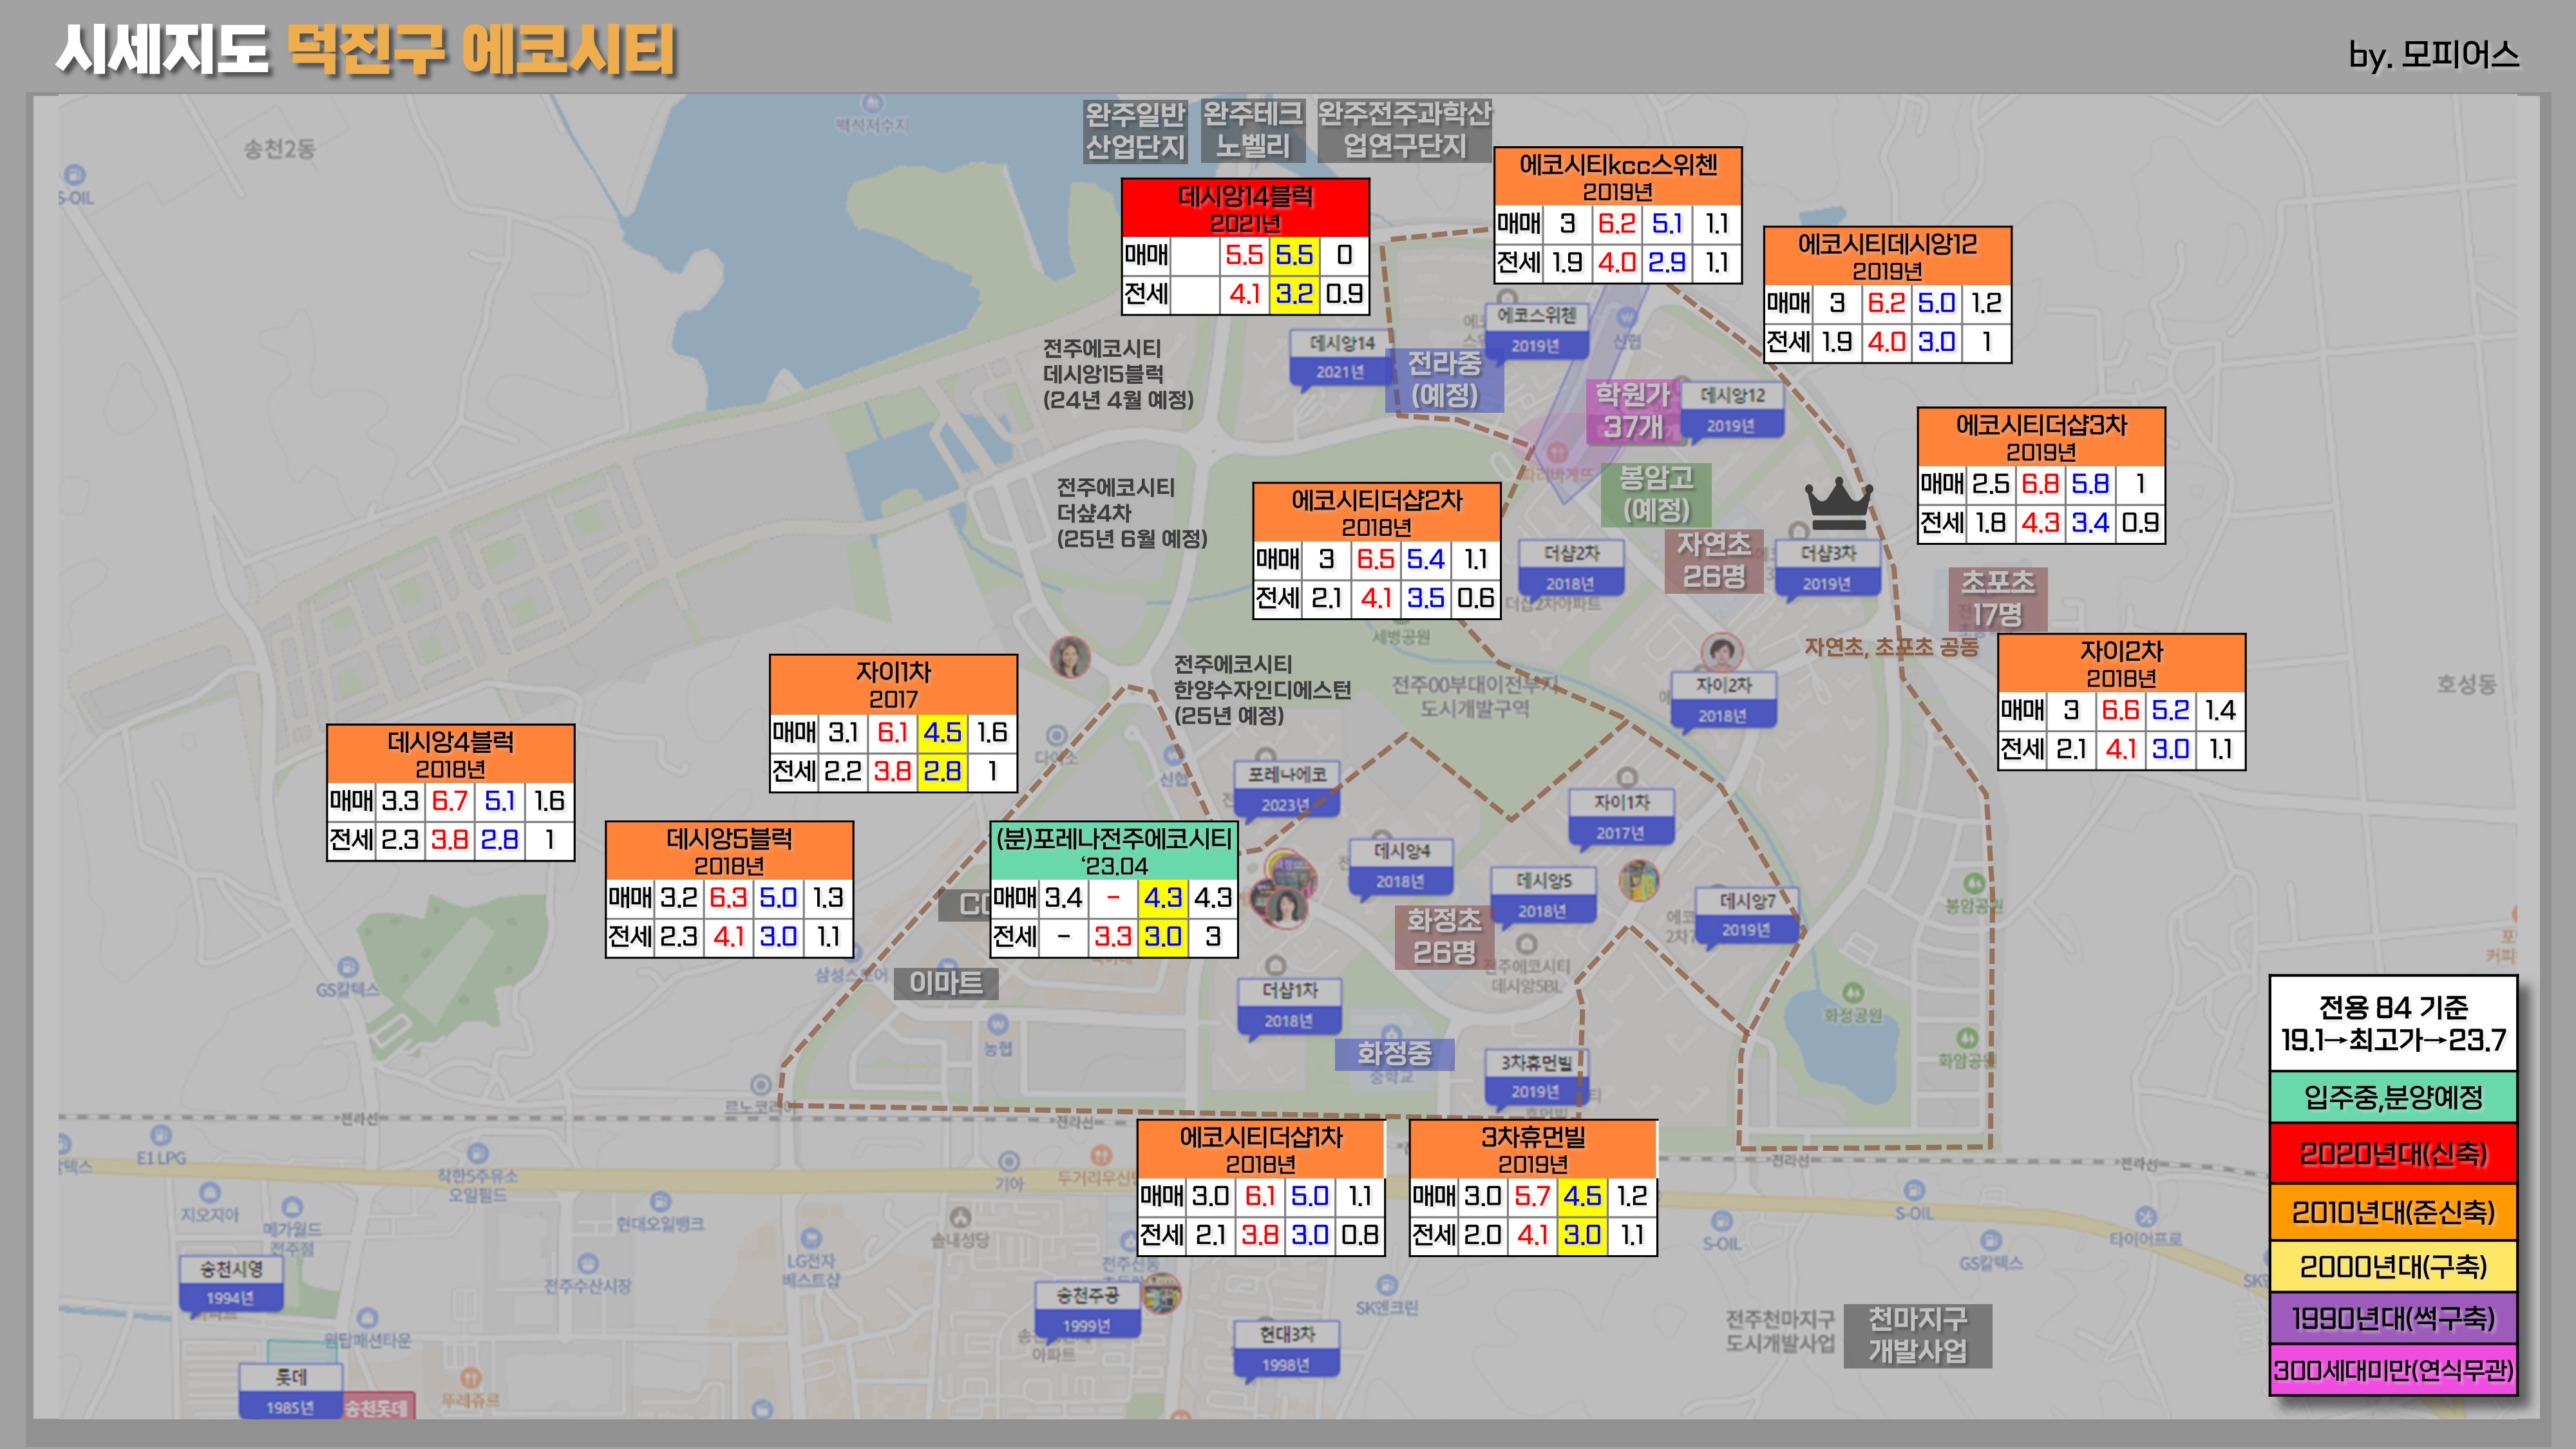This screenshot has height=1449, width=2576.
Task: Click the red 2020년대(신축) legend swatch
Action: (x=2392, y=1154)
